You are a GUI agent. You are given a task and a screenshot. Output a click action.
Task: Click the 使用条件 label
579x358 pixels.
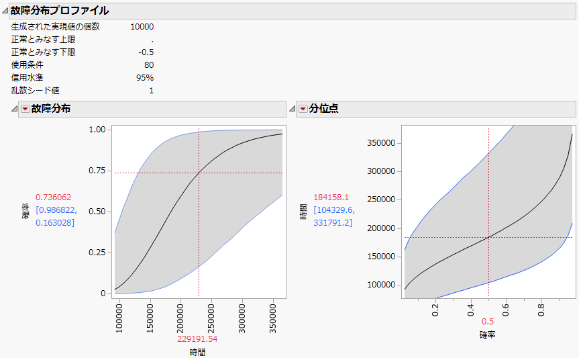[x=28, y=65]
